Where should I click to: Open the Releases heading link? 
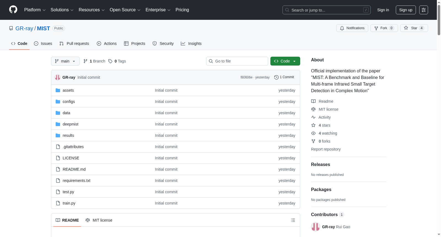click(321, 164)
